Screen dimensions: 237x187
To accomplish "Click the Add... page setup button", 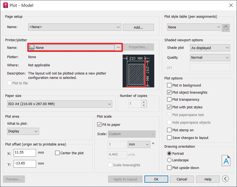I will (x=138, y=27).
